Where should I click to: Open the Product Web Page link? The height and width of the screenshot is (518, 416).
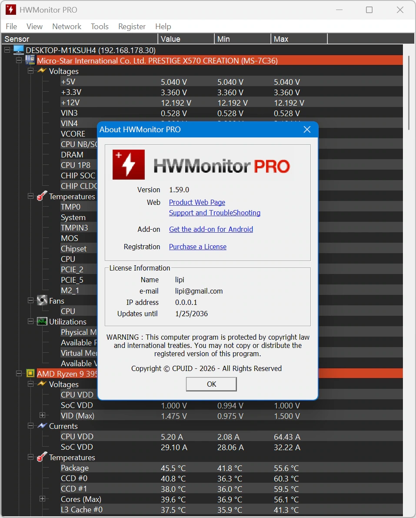click(x=197, y=202)
